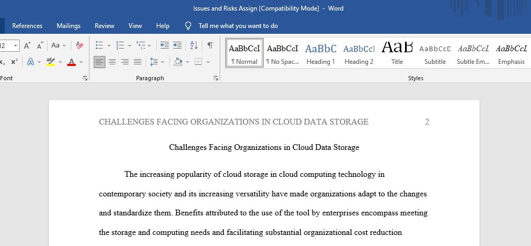Toggle Show/Hide paragraph marks

[210, 45]
